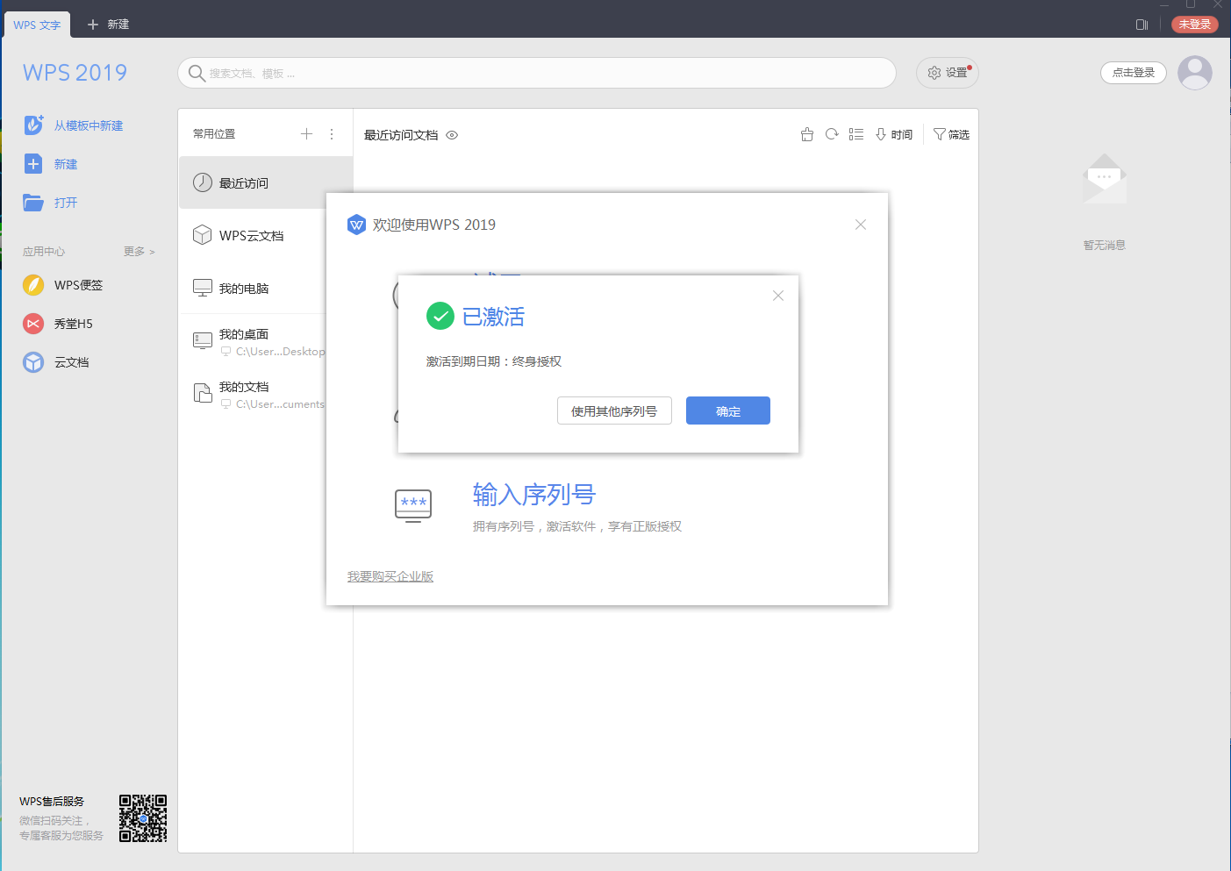Viewport: 1231px width, 871px height.
Task: Click the WPS 2019 logo text
Action: point(75,73)
